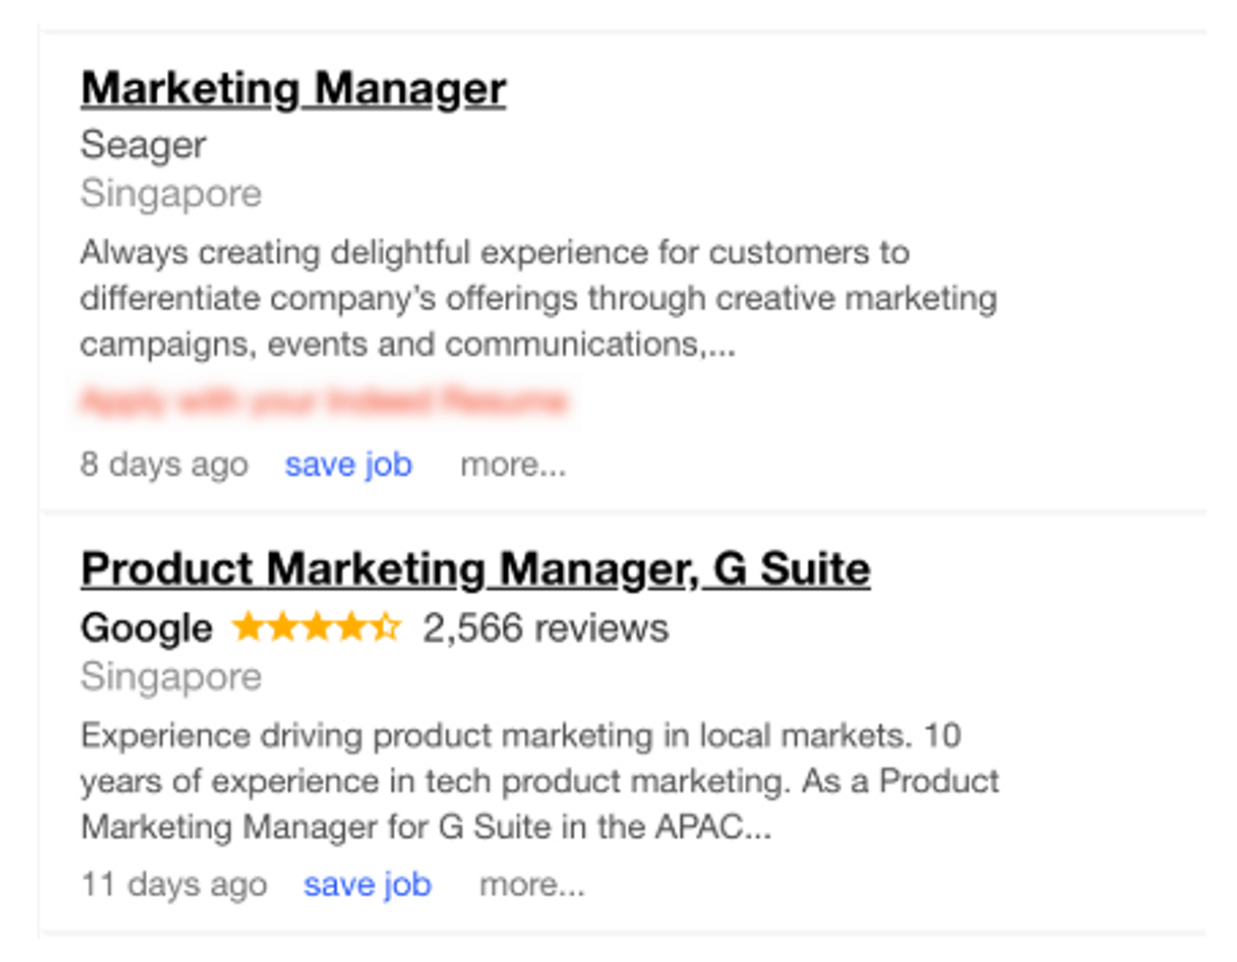Image resolution: width=1237 pixels, height=962 pixels.
Task: Click the first star in Google's rating
Action: coord(248,627)
